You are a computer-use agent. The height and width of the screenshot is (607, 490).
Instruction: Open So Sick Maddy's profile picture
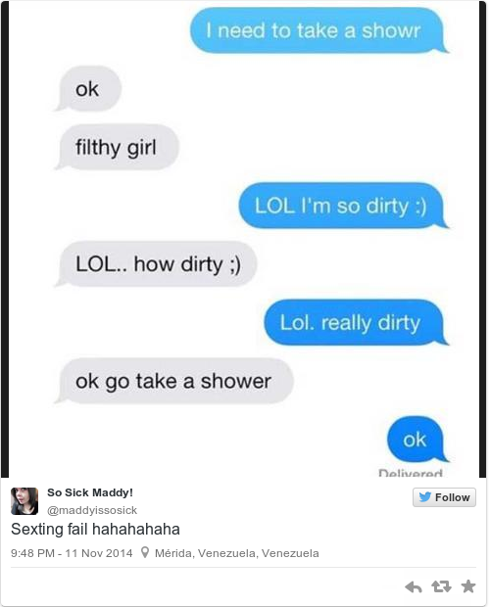pyautogui.click(x=24, y=501)
